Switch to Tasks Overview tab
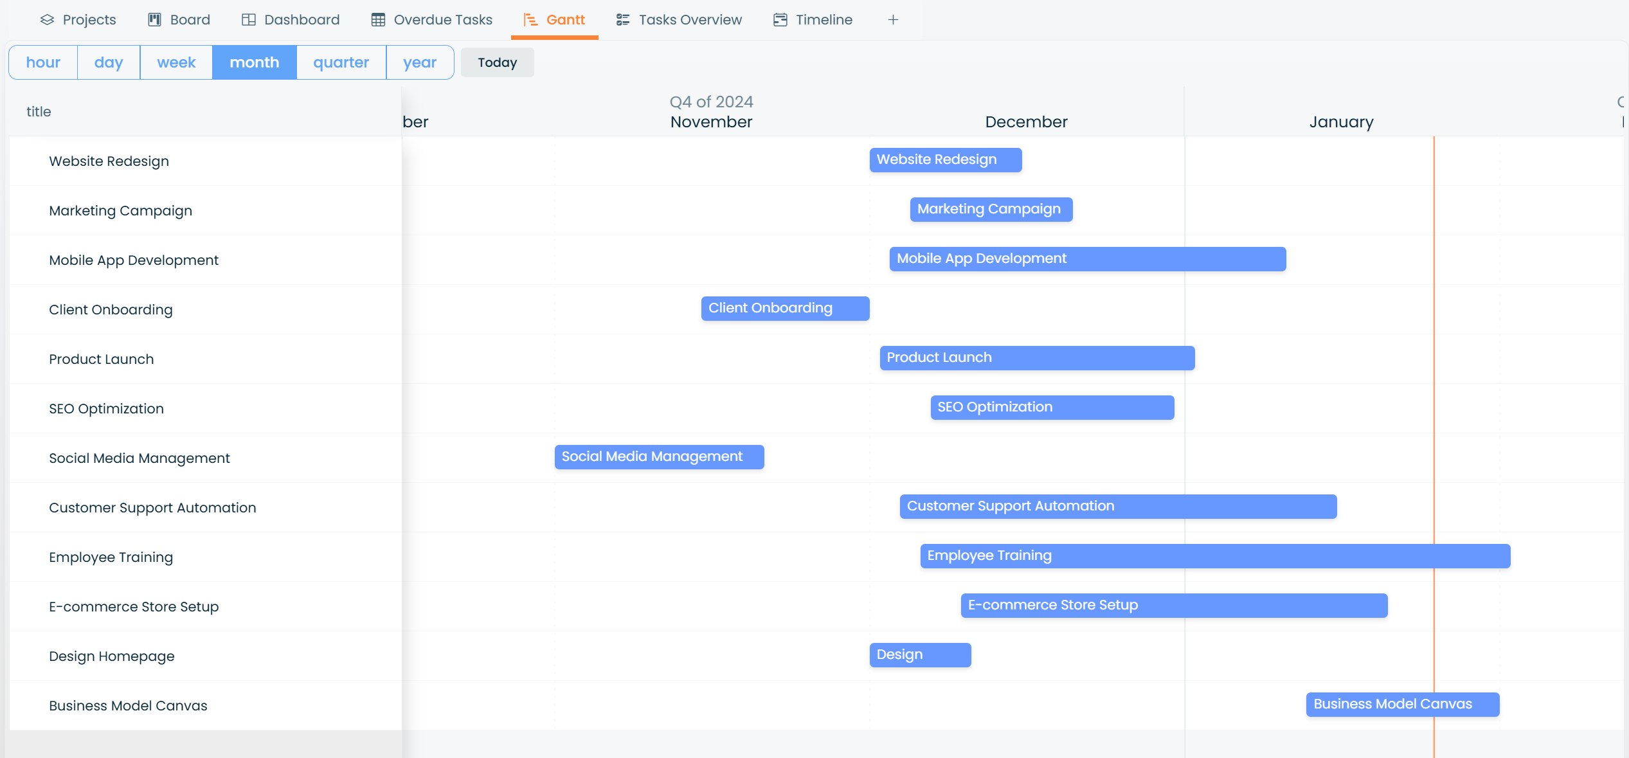Screen dimensions: 1629x758 click(x=679, y=20)
